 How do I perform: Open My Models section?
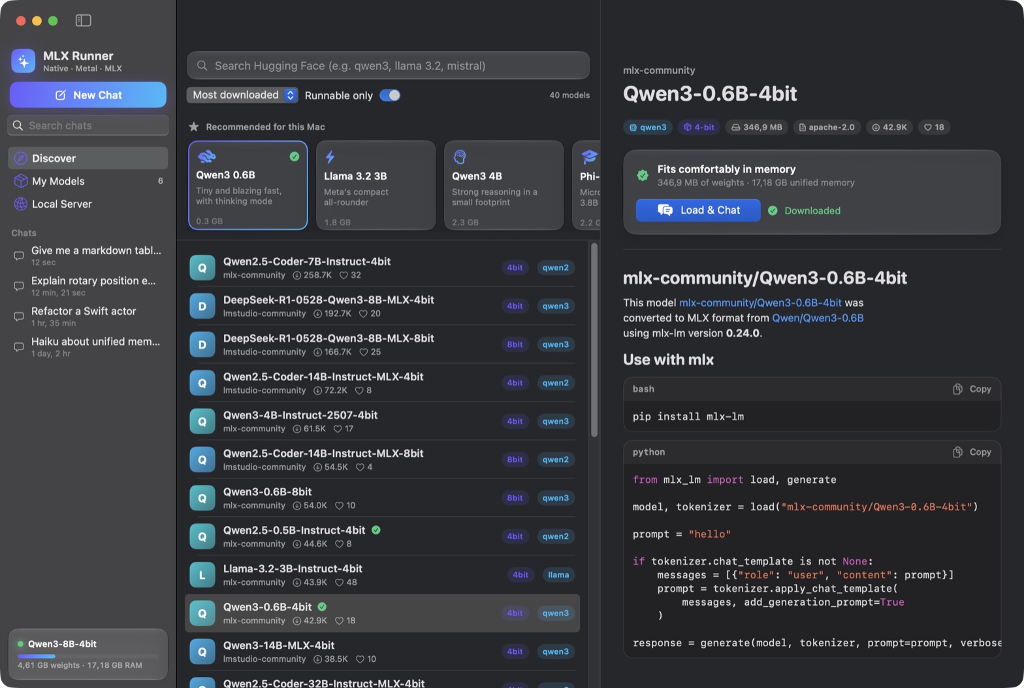[x=88, y=181]
